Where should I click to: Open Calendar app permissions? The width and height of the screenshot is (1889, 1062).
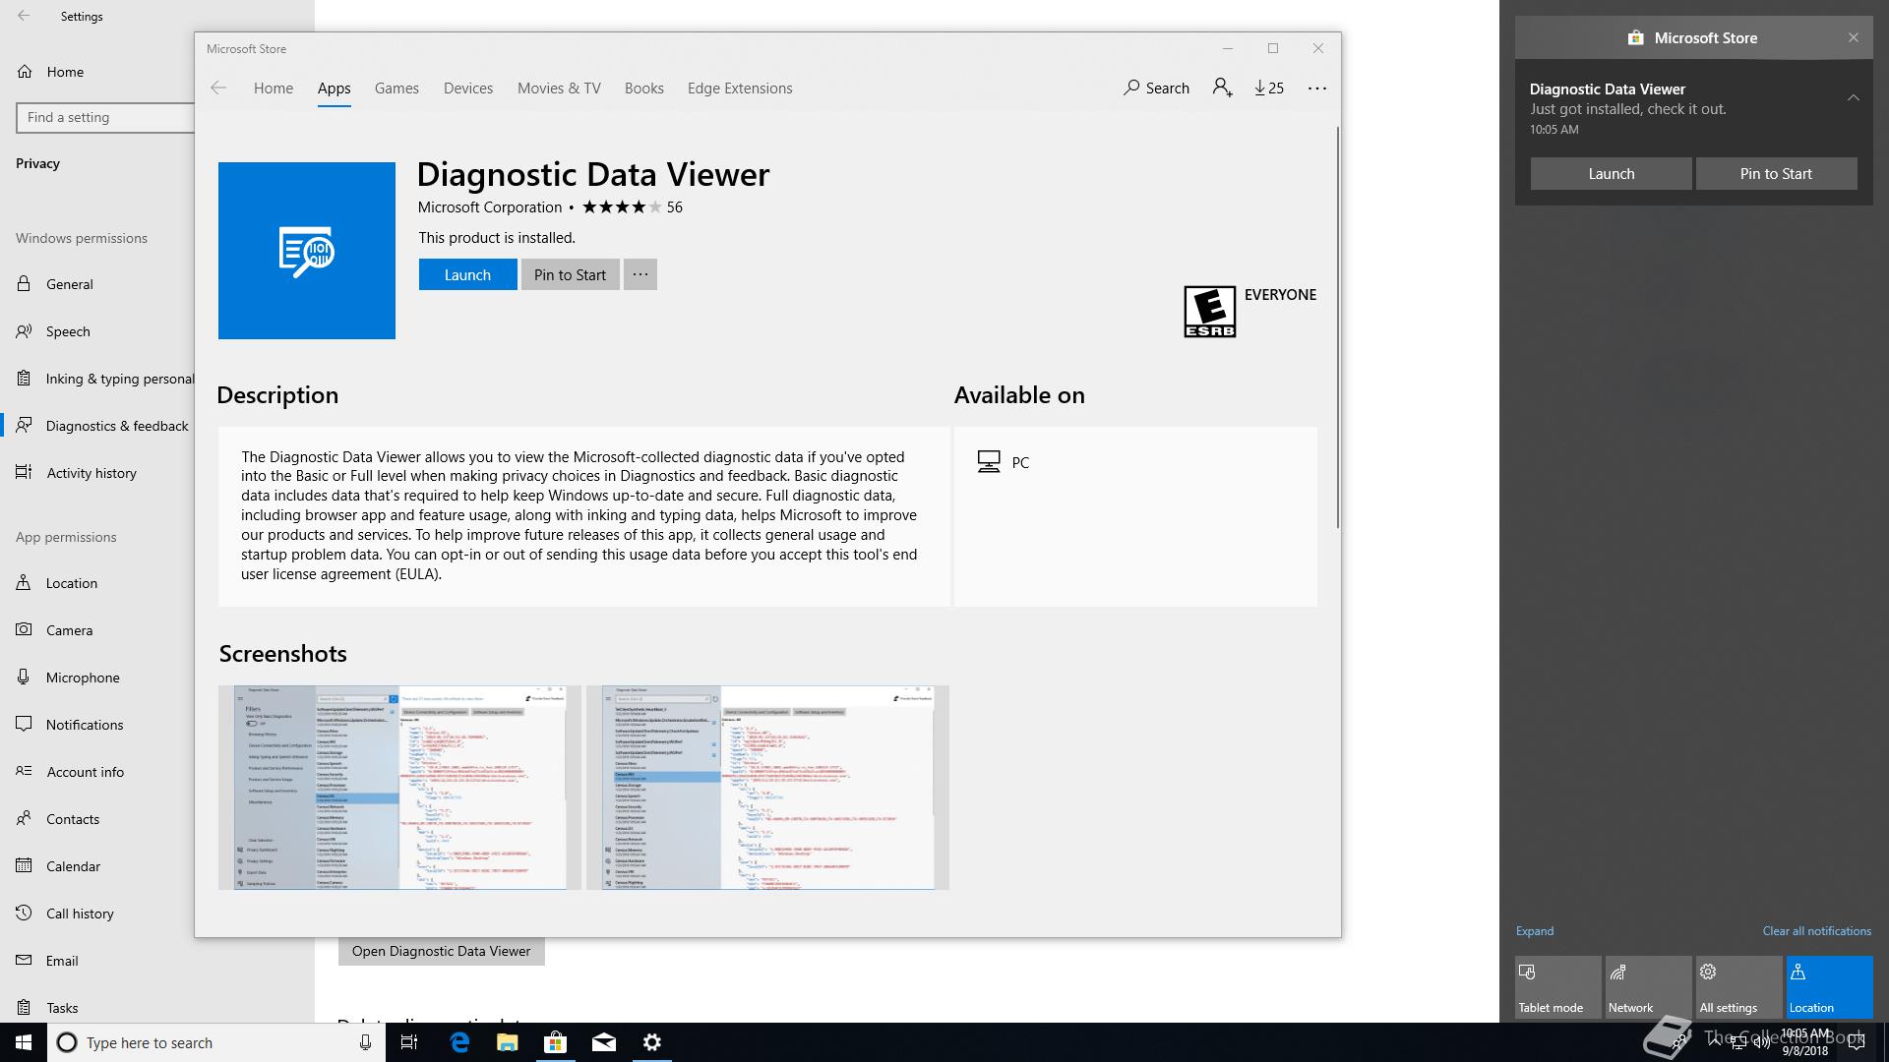click(x=73, y=866)
